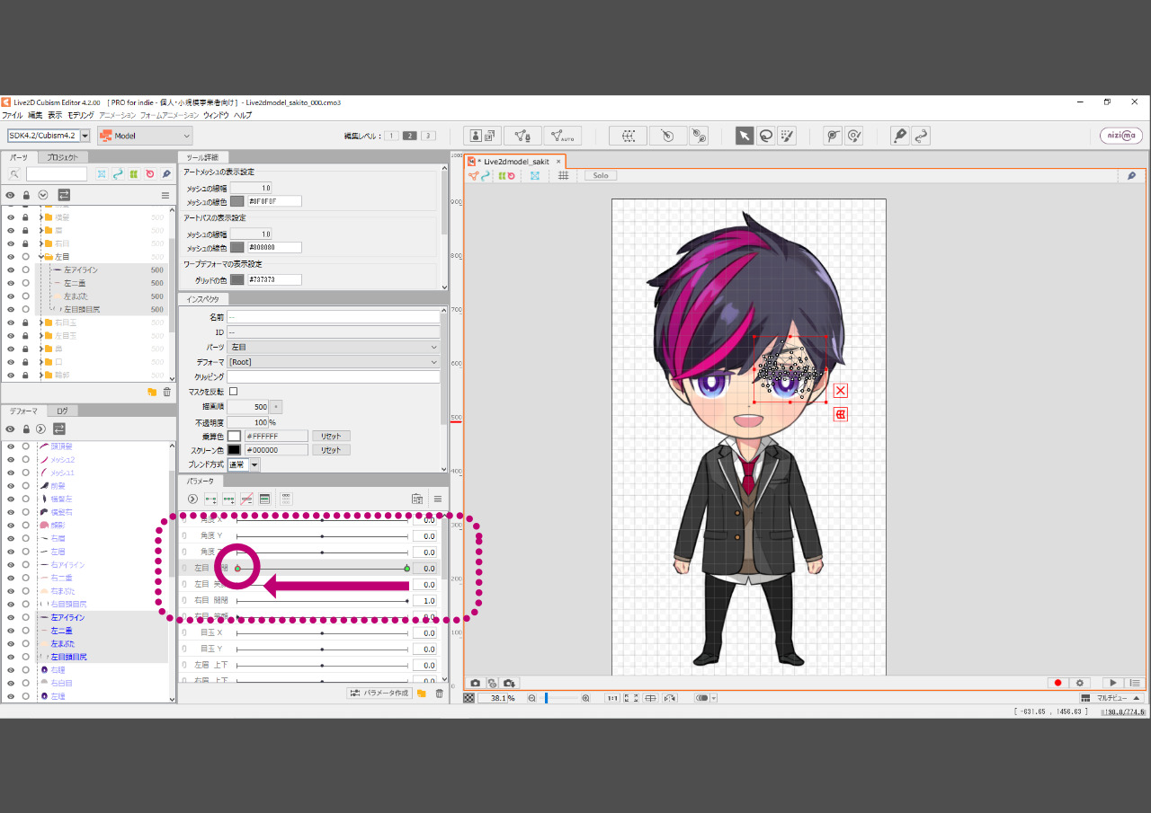
Task: Click the red record button below canvas
Action: tap(1058, 684)
